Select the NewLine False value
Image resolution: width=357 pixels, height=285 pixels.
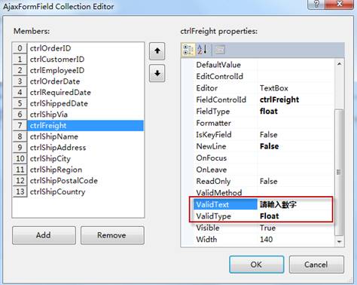coord(296,146)
